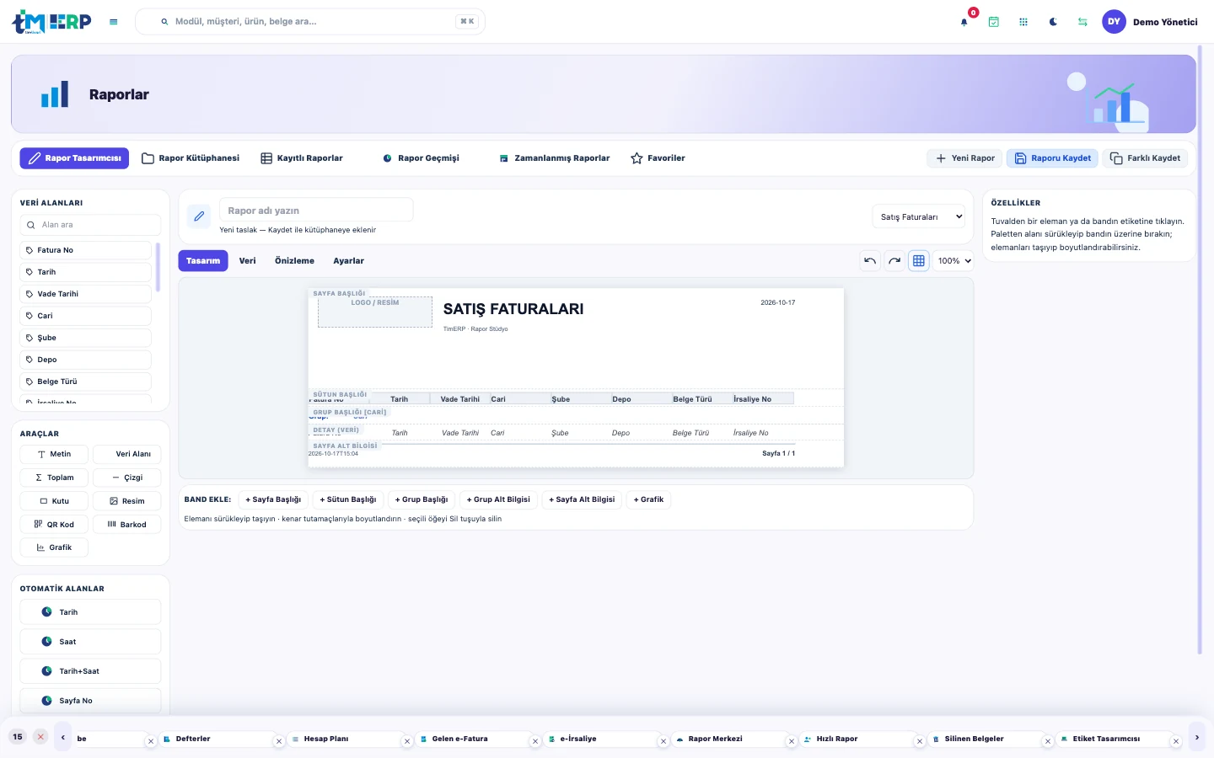Save the report with Raporu Kaydet
The width and height of the screenshot is (1214, 758).
1053,158
